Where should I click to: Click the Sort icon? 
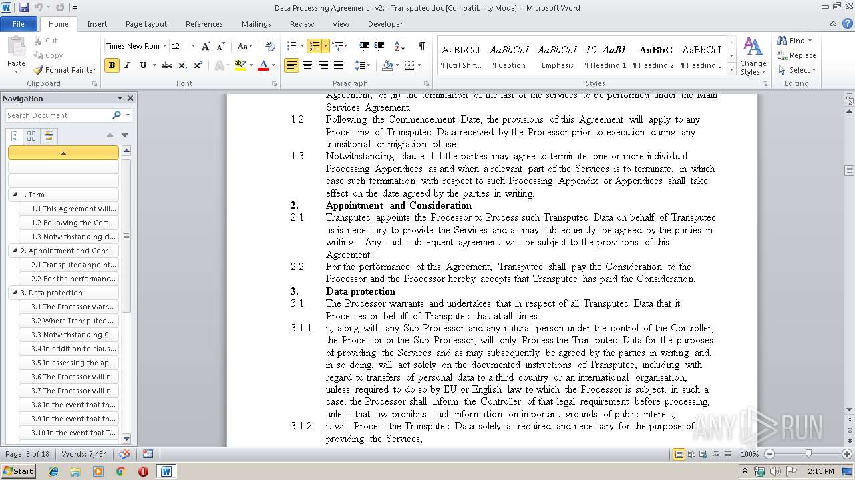coord(400,46)
